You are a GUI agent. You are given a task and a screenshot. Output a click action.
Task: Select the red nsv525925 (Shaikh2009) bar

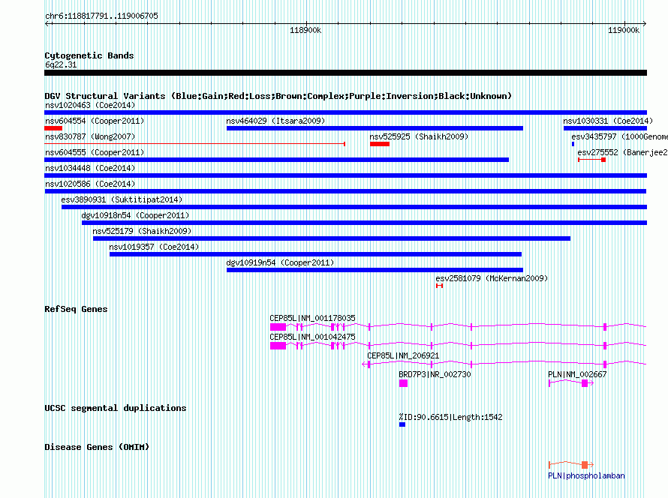coord(380,144)
